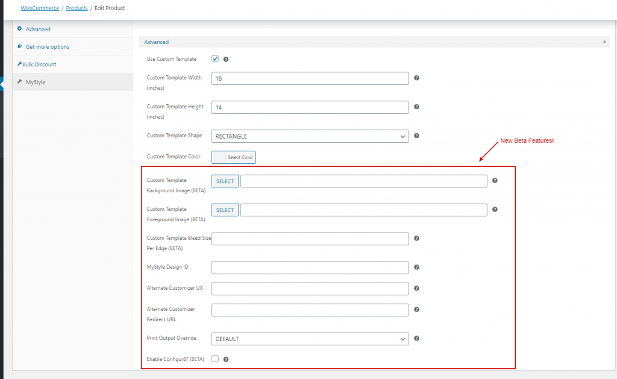The width and height of the screenshot is (617, 379).
Task: Open the Get more options tab
Action: [47, 47]
